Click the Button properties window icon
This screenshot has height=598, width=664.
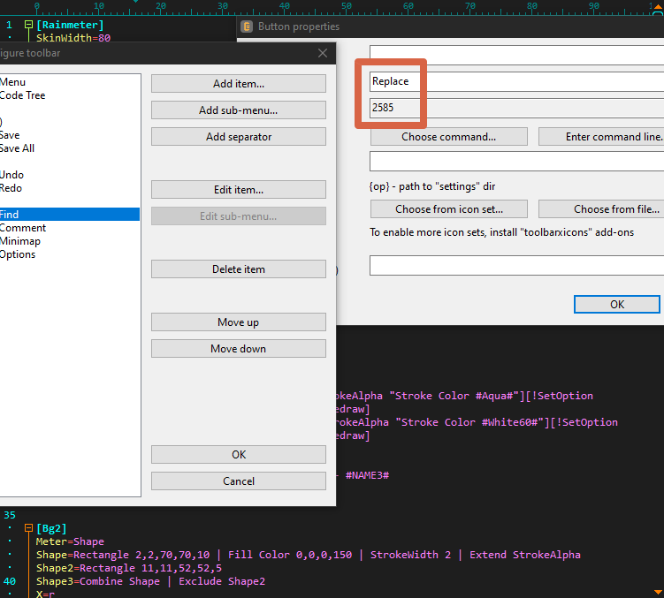tap(247, 26)
